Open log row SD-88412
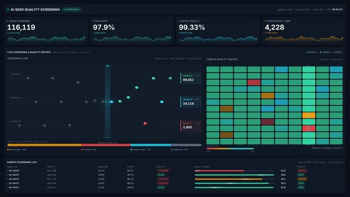Screen dimensions: 350x197 click(175, 188)
